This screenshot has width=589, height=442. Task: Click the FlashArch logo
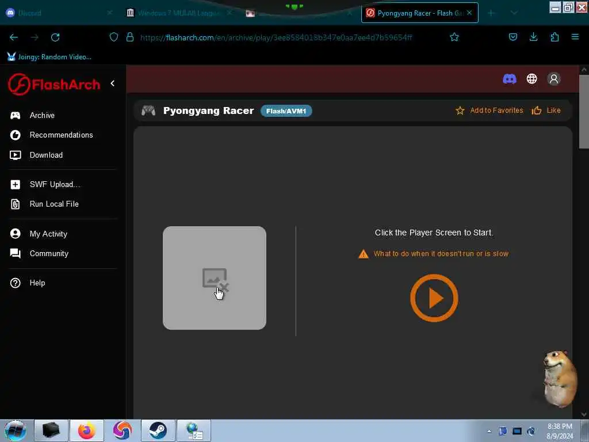(54, 84)
